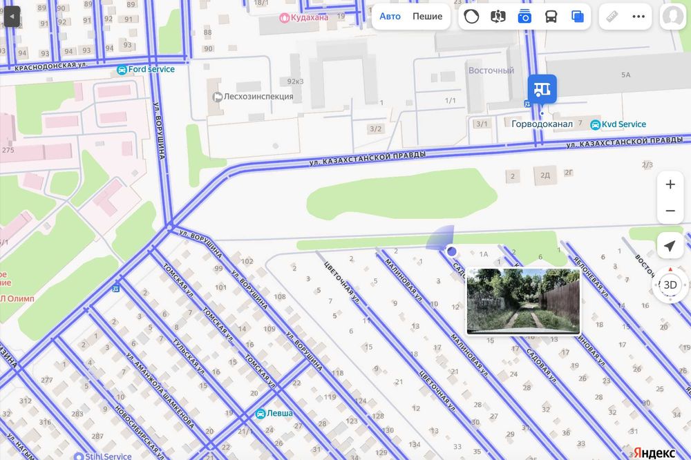Click house number 134
The width and height of the screenshot is (691, 460).
click(414, 444)
